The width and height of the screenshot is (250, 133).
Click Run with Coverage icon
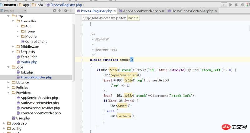(x=242, y=5)
